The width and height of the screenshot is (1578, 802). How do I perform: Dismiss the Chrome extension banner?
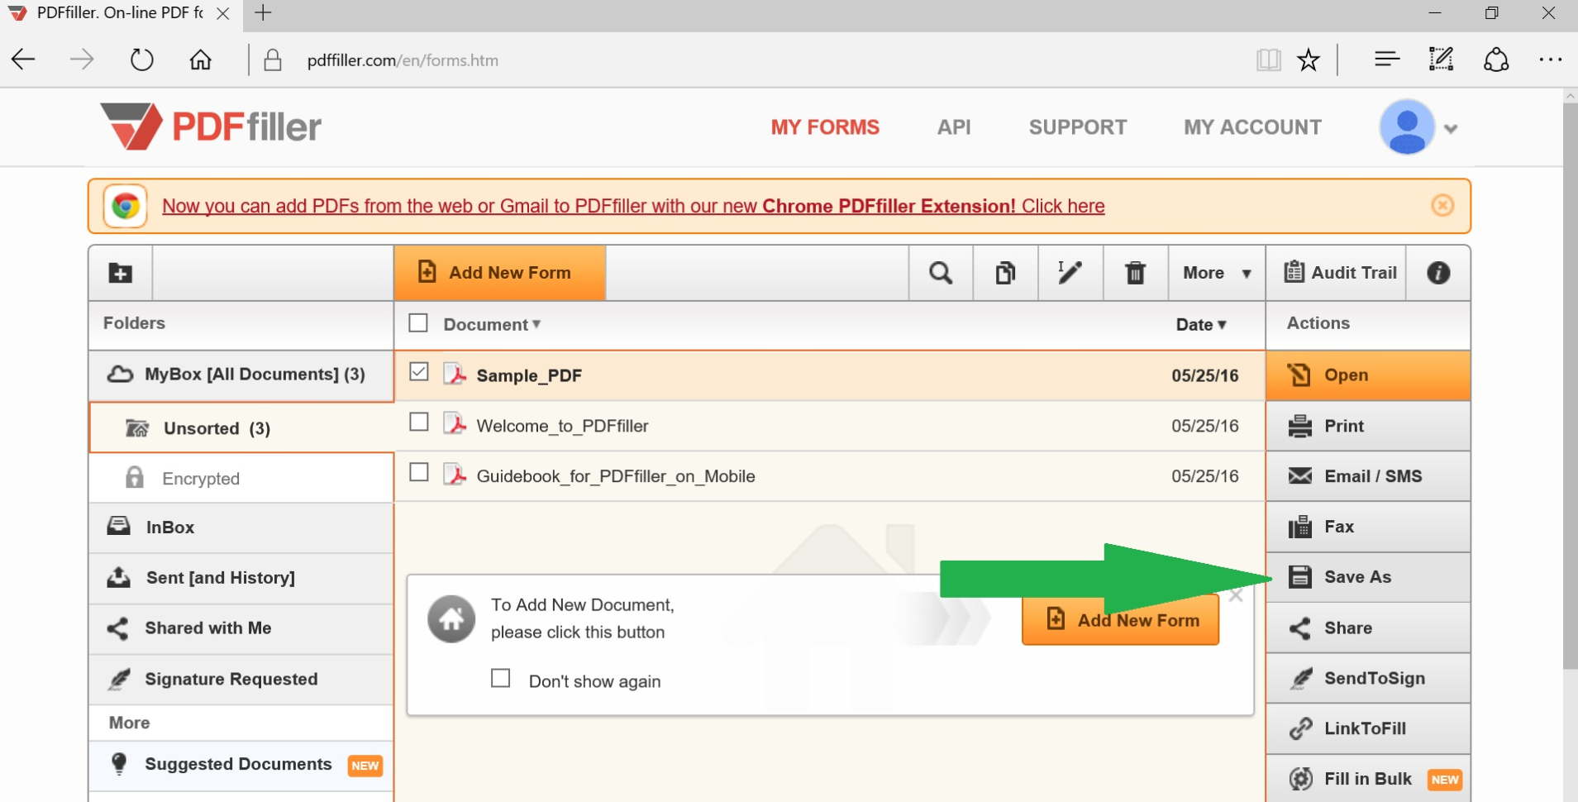[x=1443, y=206]
